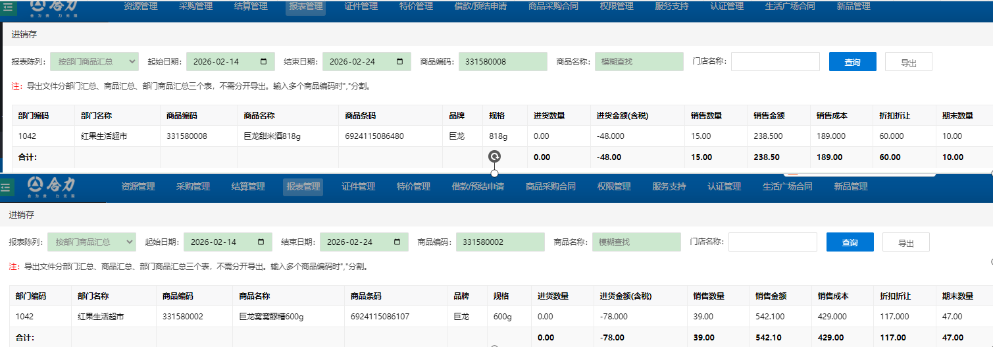Click the 导出 button in the lower form
This screenshot has width=993, height=347.
905,242
